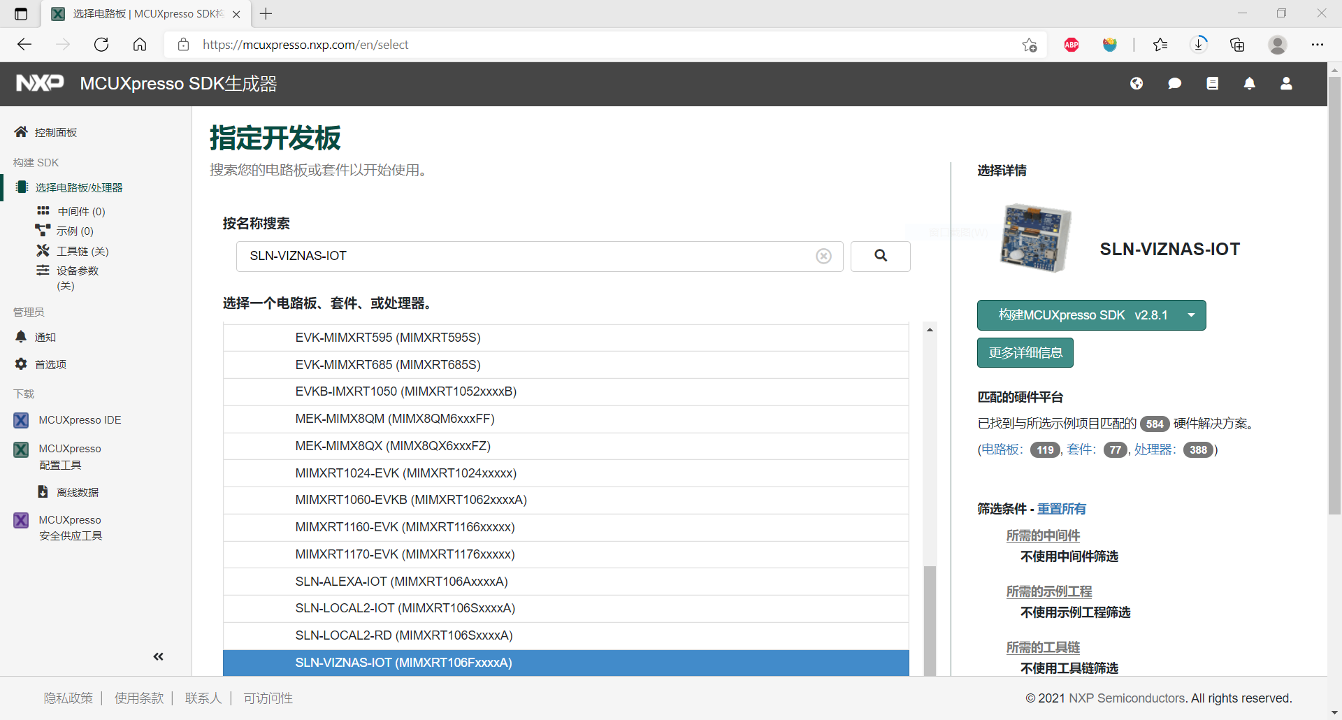Open notifications bell in header
Screen dimensions: 1342x720
point(1249,84)
